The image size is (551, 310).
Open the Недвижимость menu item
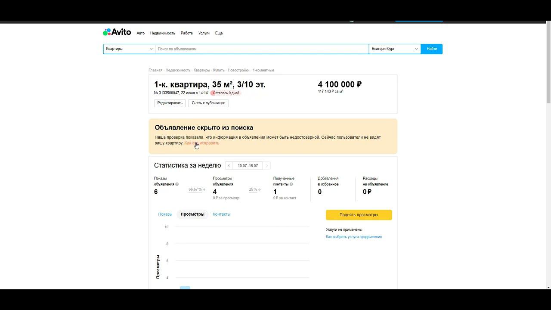tap(163, 33)
